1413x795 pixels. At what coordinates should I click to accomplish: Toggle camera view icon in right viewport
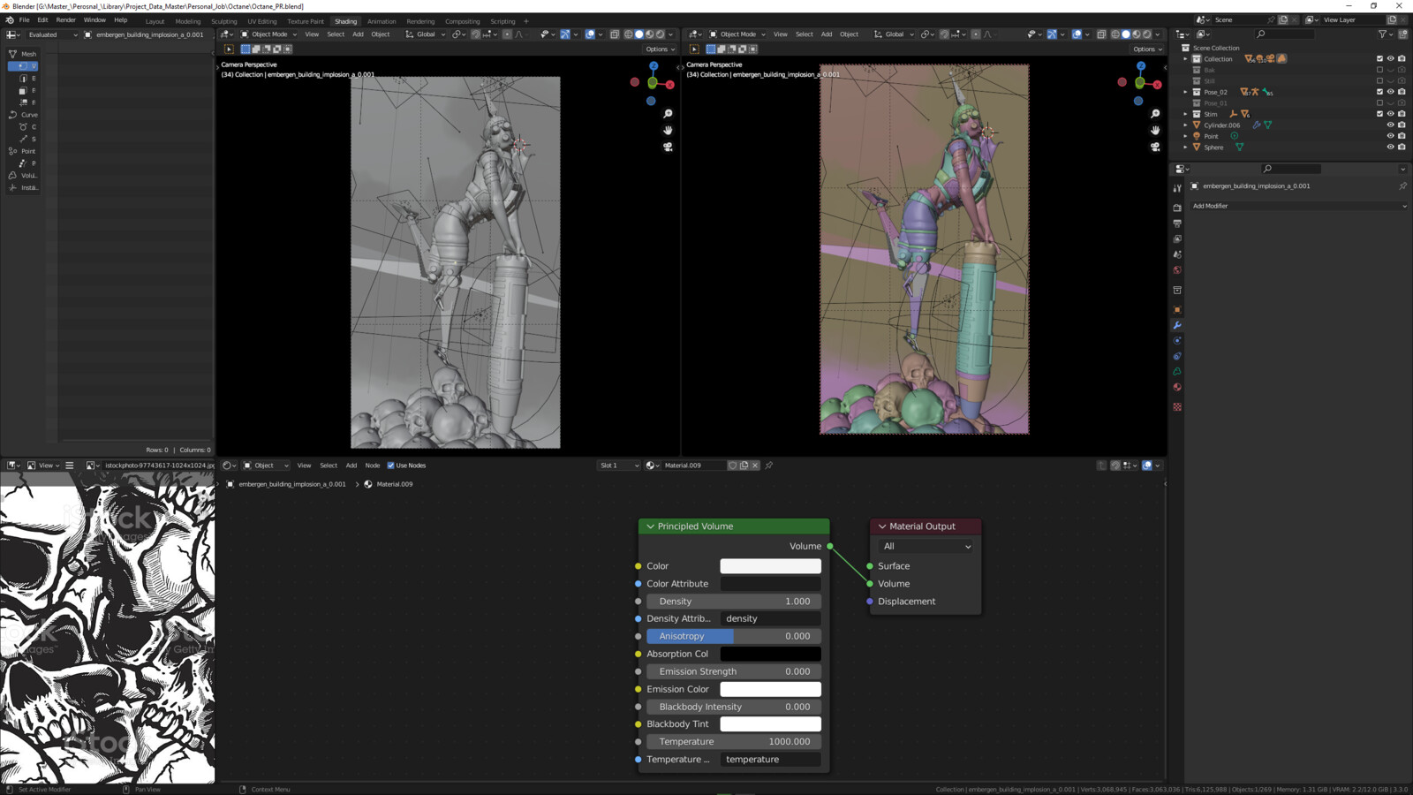(x=1155, y=147)
